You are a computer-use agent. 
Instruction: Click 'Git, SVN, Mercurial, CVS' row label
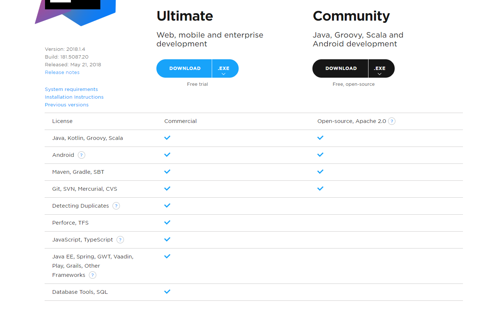[84, 189]
